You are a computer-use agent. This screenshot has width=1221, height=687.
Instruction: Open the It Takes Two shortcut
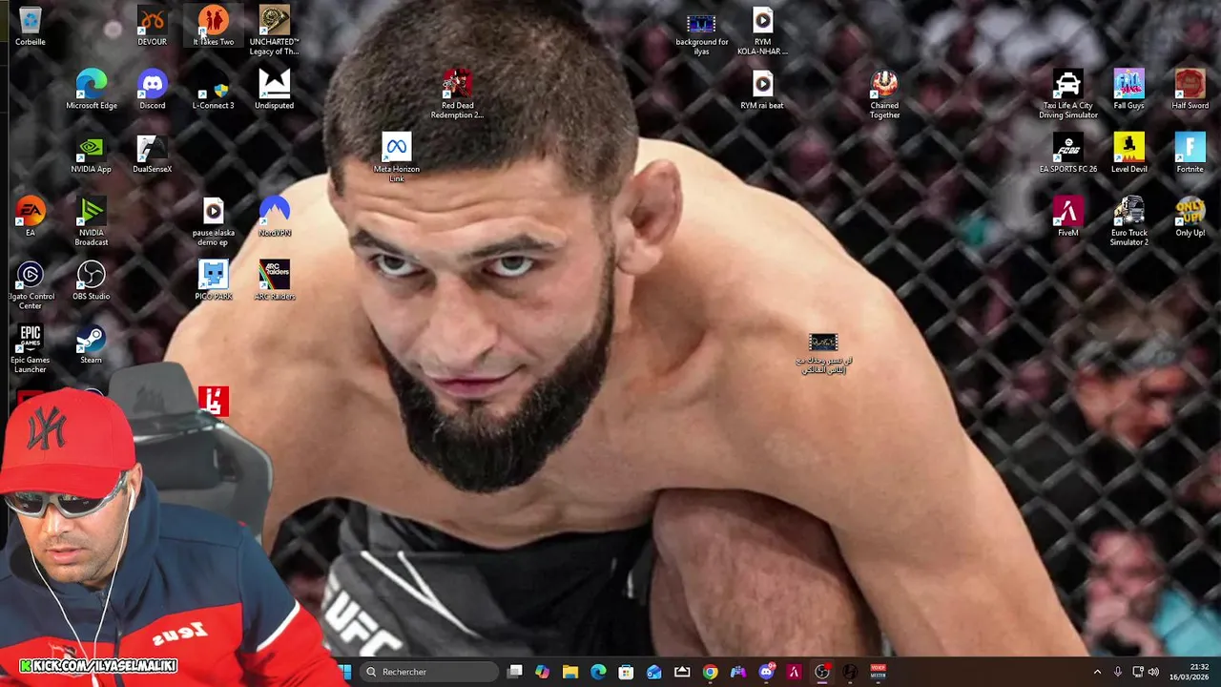pos(213,27)
